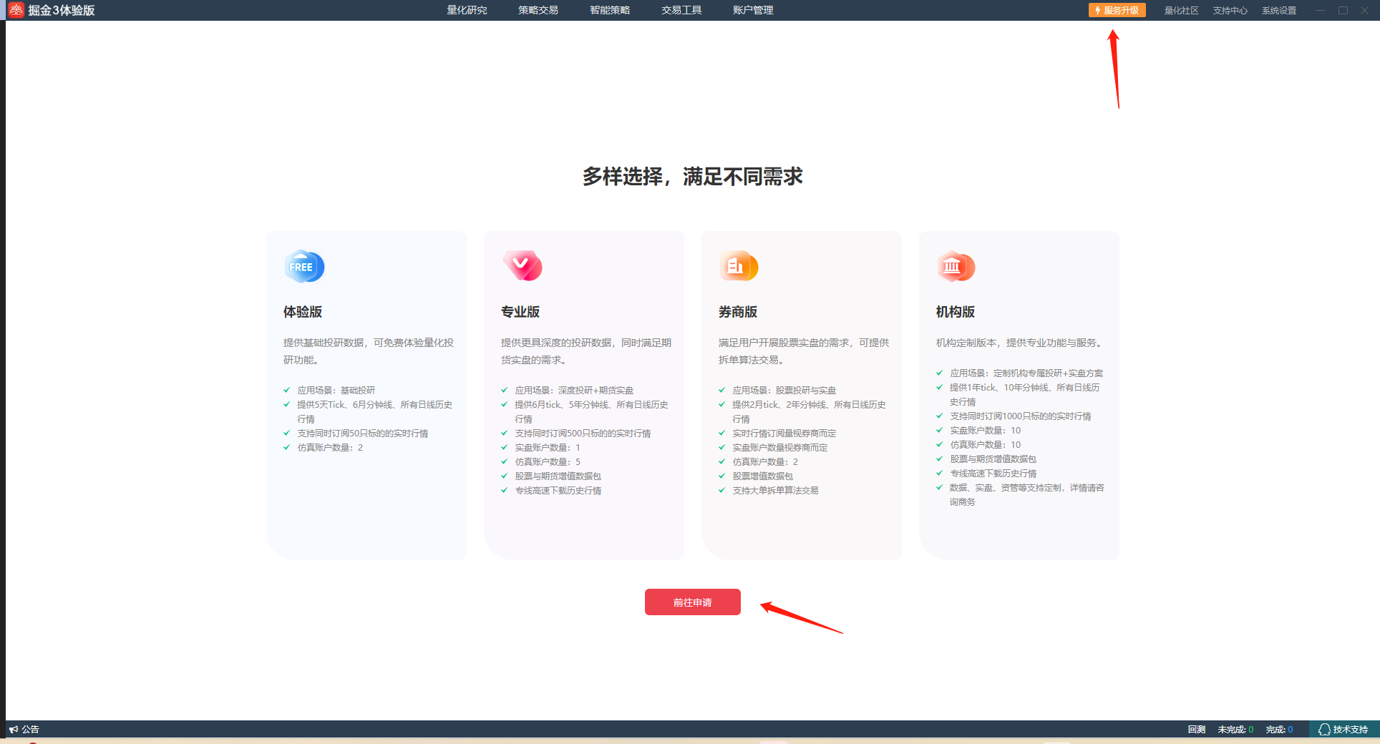Open the 量化社区 link
The image size is (1380, 744).
click(1181, 11)
